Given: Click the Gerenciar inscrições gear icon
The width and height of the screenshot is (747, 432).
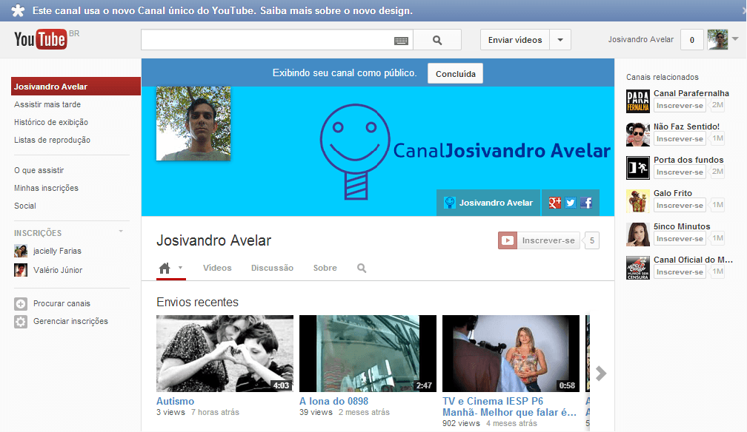Looking at the screenshot, I should (x=21, y=322).
